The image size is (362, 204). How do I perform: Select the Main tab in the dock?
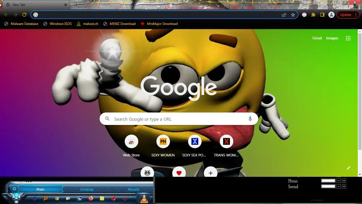point(40,189)
